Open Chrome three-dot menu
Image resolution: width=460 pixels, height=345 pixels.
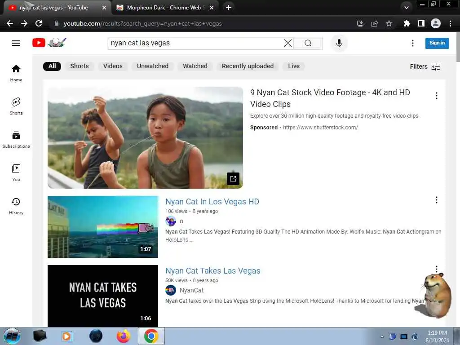point(450,23)
